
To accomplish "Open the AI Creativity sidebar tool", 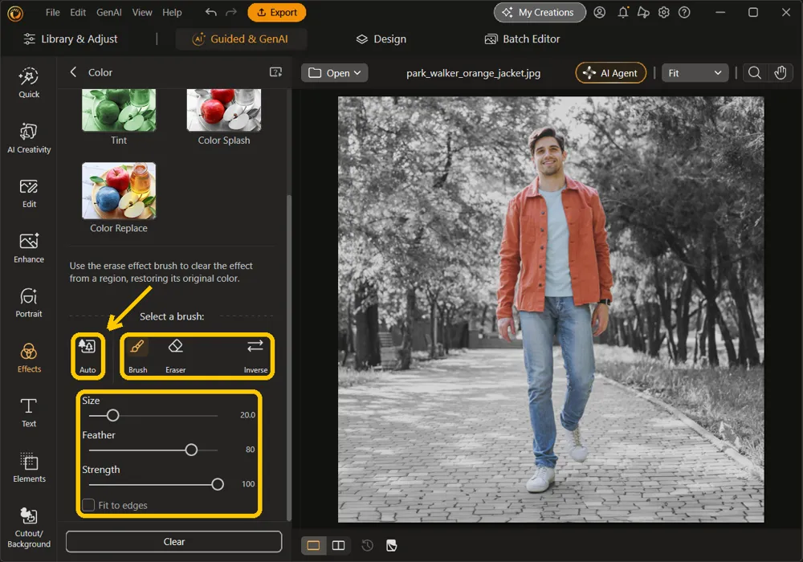I will (29, 138).
